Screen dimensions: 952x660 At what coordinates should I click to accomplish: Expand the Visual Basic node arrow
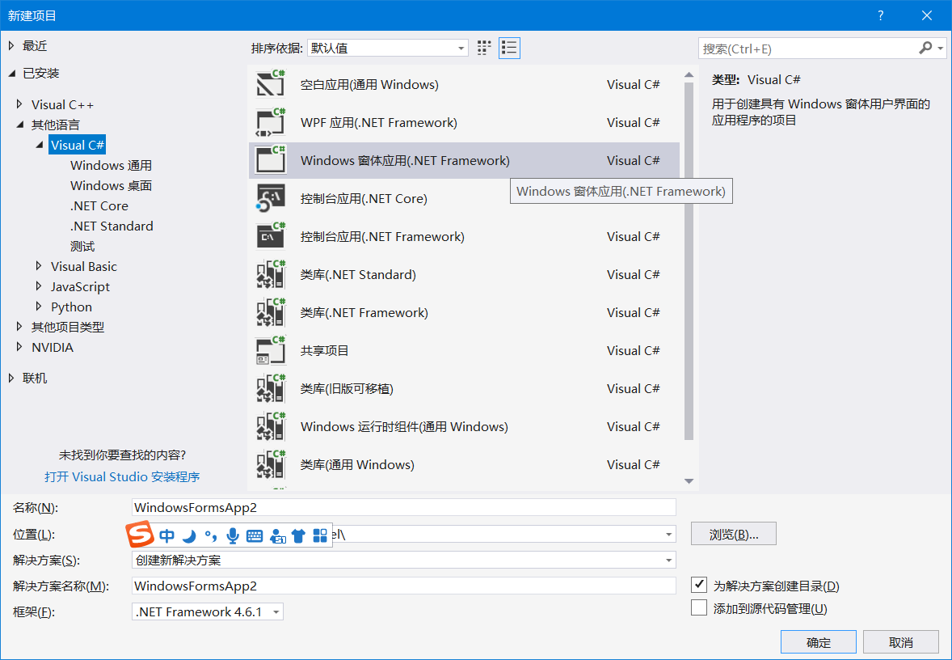40,266
